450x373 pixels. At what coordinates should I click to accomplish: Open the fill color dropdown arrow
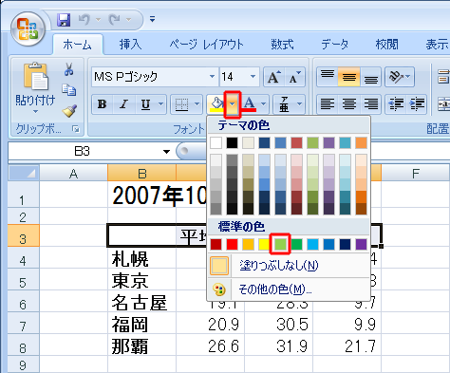(233, 104)
